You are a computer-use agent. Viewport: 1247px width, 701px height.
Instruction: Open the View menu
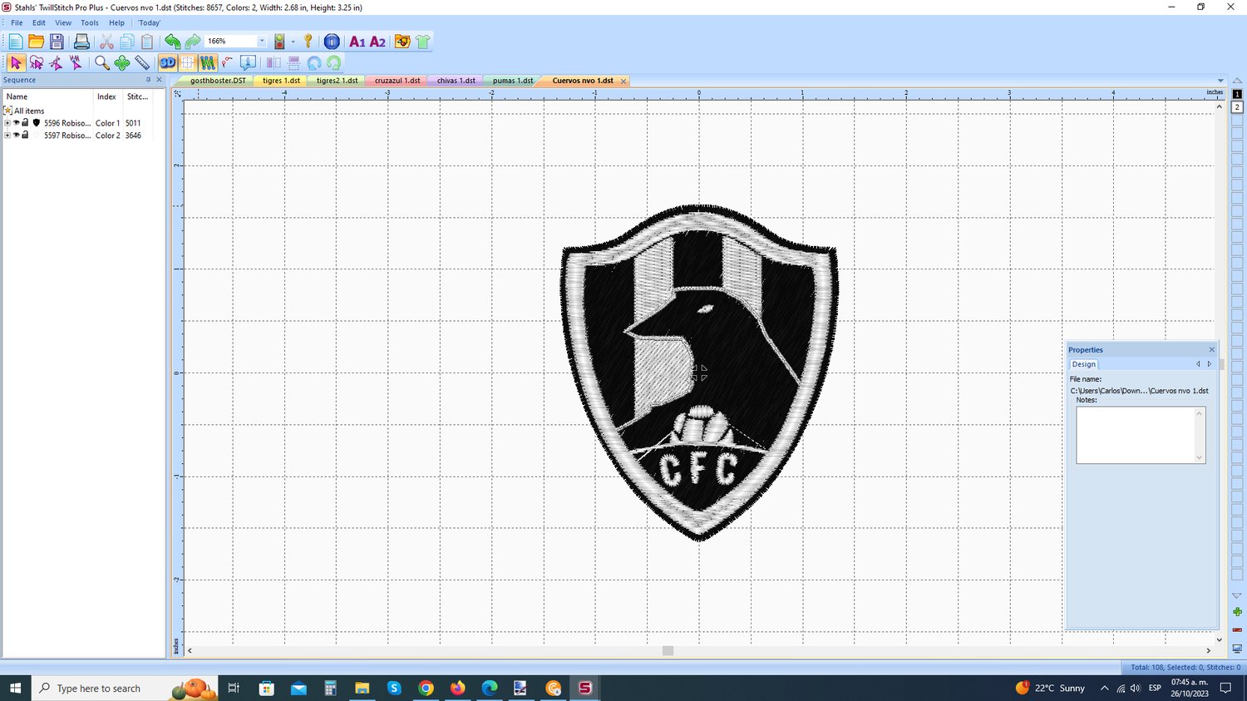63,22
